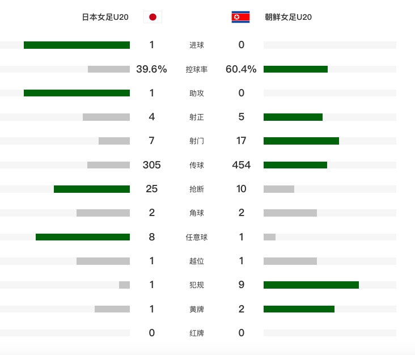Click North Korea's green 射门 bar
The height and width of the screenshot is (355, 415).
tap(301, 141)
